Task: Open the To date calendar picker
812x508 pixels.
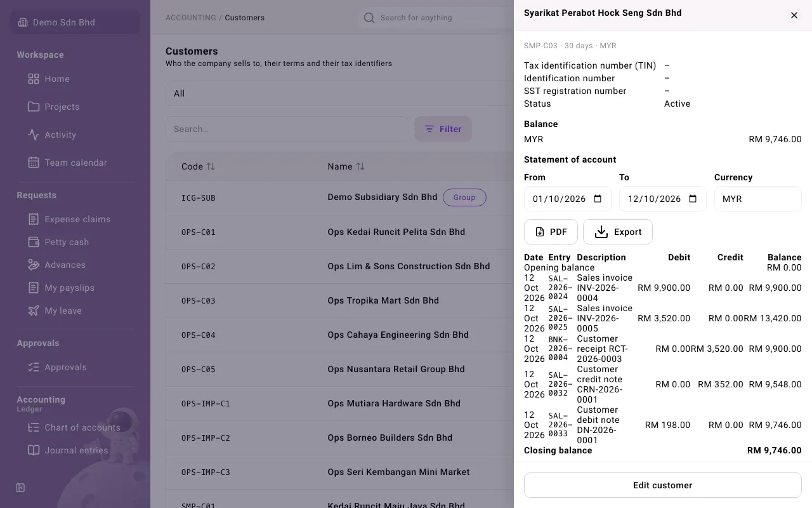Action: point(693,199)
